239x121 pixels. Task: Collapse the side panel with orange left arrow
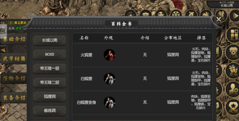pos(3,50)
